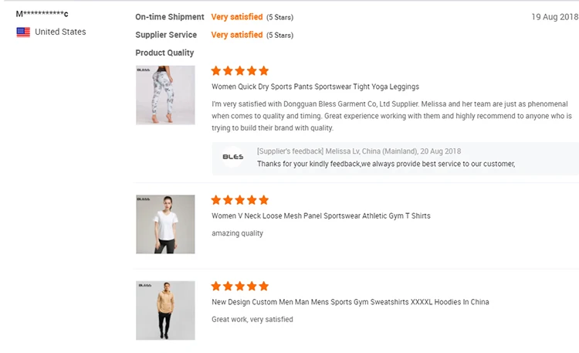
Task: Open Women Quick Dry Sports Pants link
Action: tap(315, 87)
